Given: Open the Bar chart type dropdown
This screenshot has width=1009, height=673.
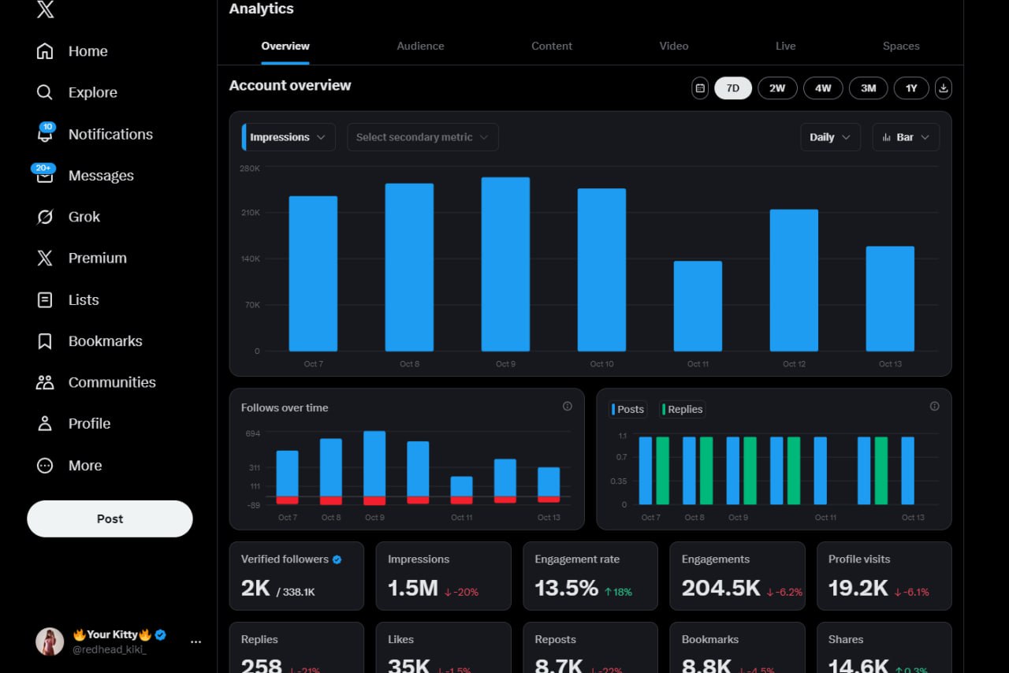Looking at the screenshot, I should point(906,137).
